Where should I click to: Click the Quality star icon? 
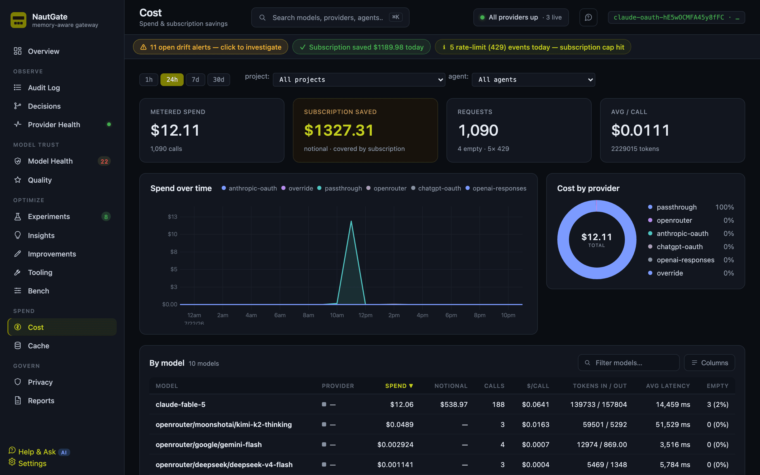(x=18, y=180)
